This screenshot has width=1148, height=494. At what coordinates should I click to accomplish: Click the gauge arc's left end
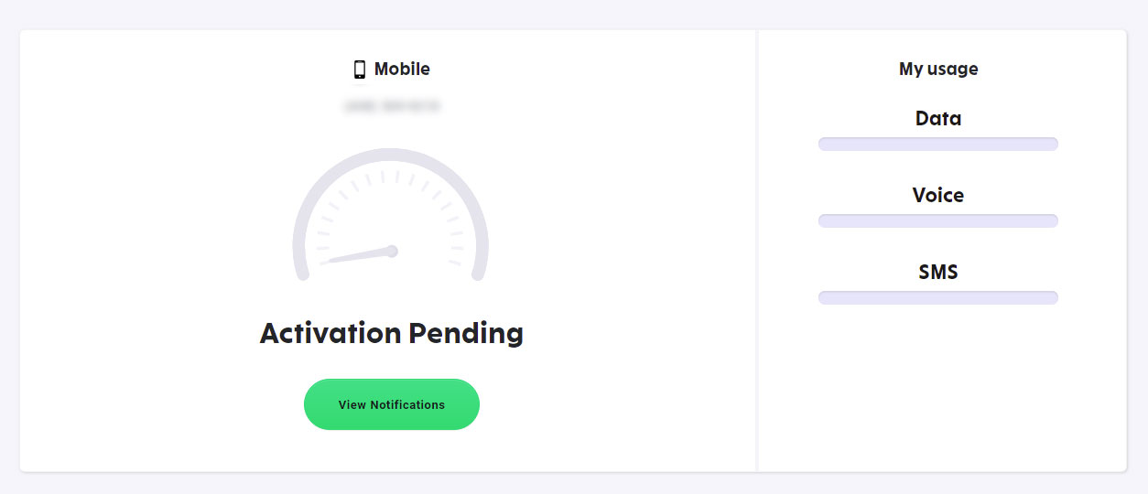point(300,274)
